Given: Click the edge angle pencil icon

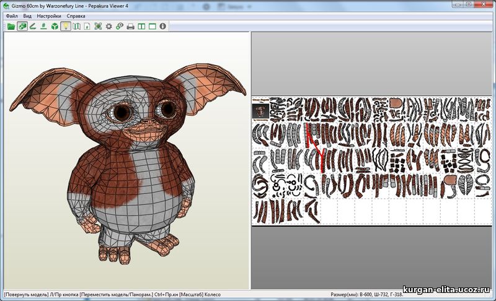Looking at the screenshot, I should point(33,26).
